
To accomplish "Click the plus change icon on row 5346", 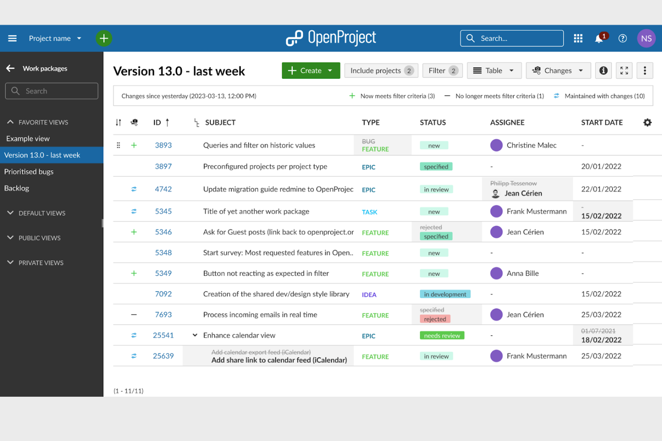I will [134, 232].
